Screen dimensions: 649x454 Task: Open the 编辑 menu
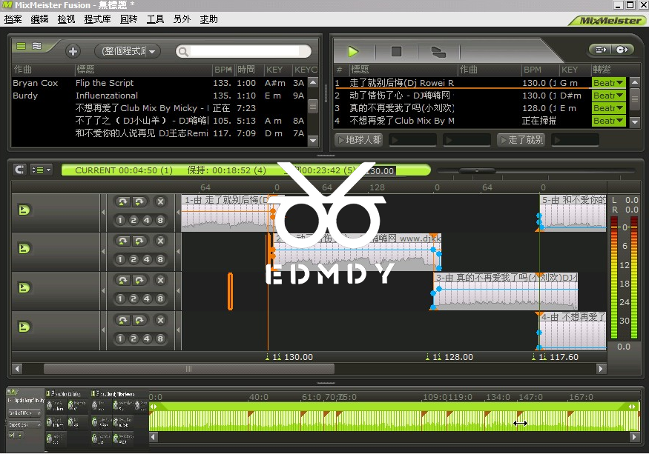tap(39, 19)
